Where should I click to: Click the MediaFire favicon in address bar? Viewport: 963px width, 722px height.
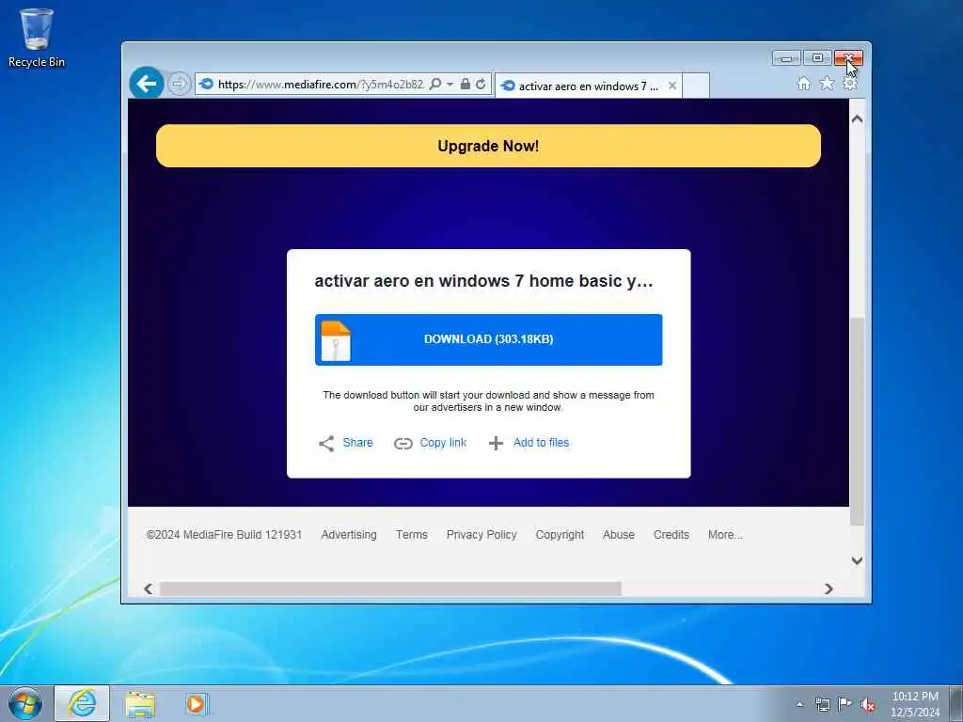pyautogui.click(x=206, y=84)
